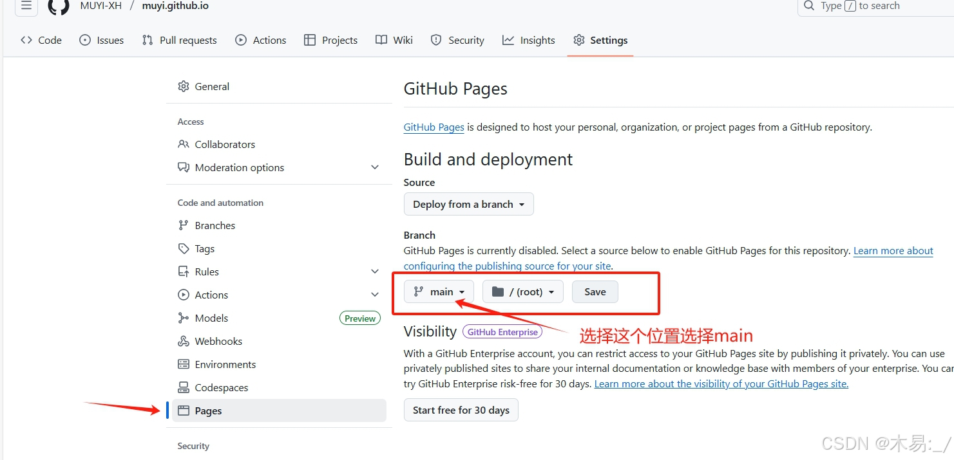Open the Deploy from a branch dropdown
This screenshot has height=460, width=954.
click(469, 204)
